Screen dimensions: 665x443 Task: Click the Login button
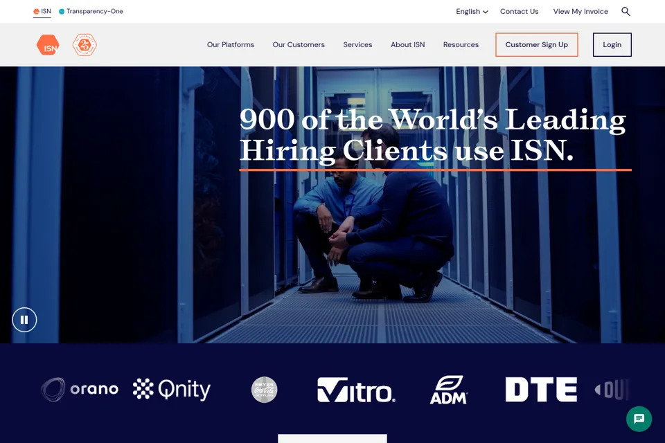pos(612,44)
